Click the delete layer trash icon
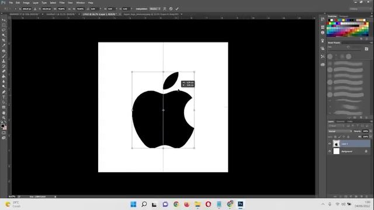This screenshot has width=374, height=210. click(366, 197)
